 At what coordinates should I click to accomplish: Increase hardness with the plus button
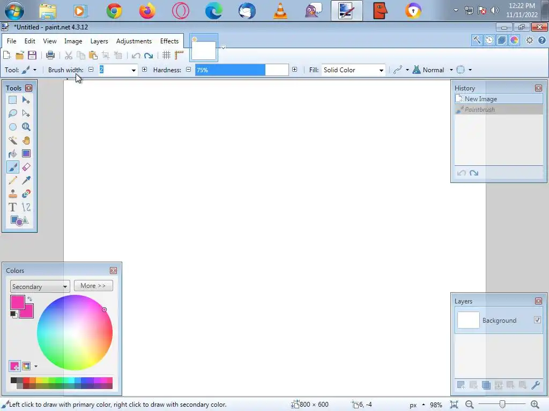point(294,70)
